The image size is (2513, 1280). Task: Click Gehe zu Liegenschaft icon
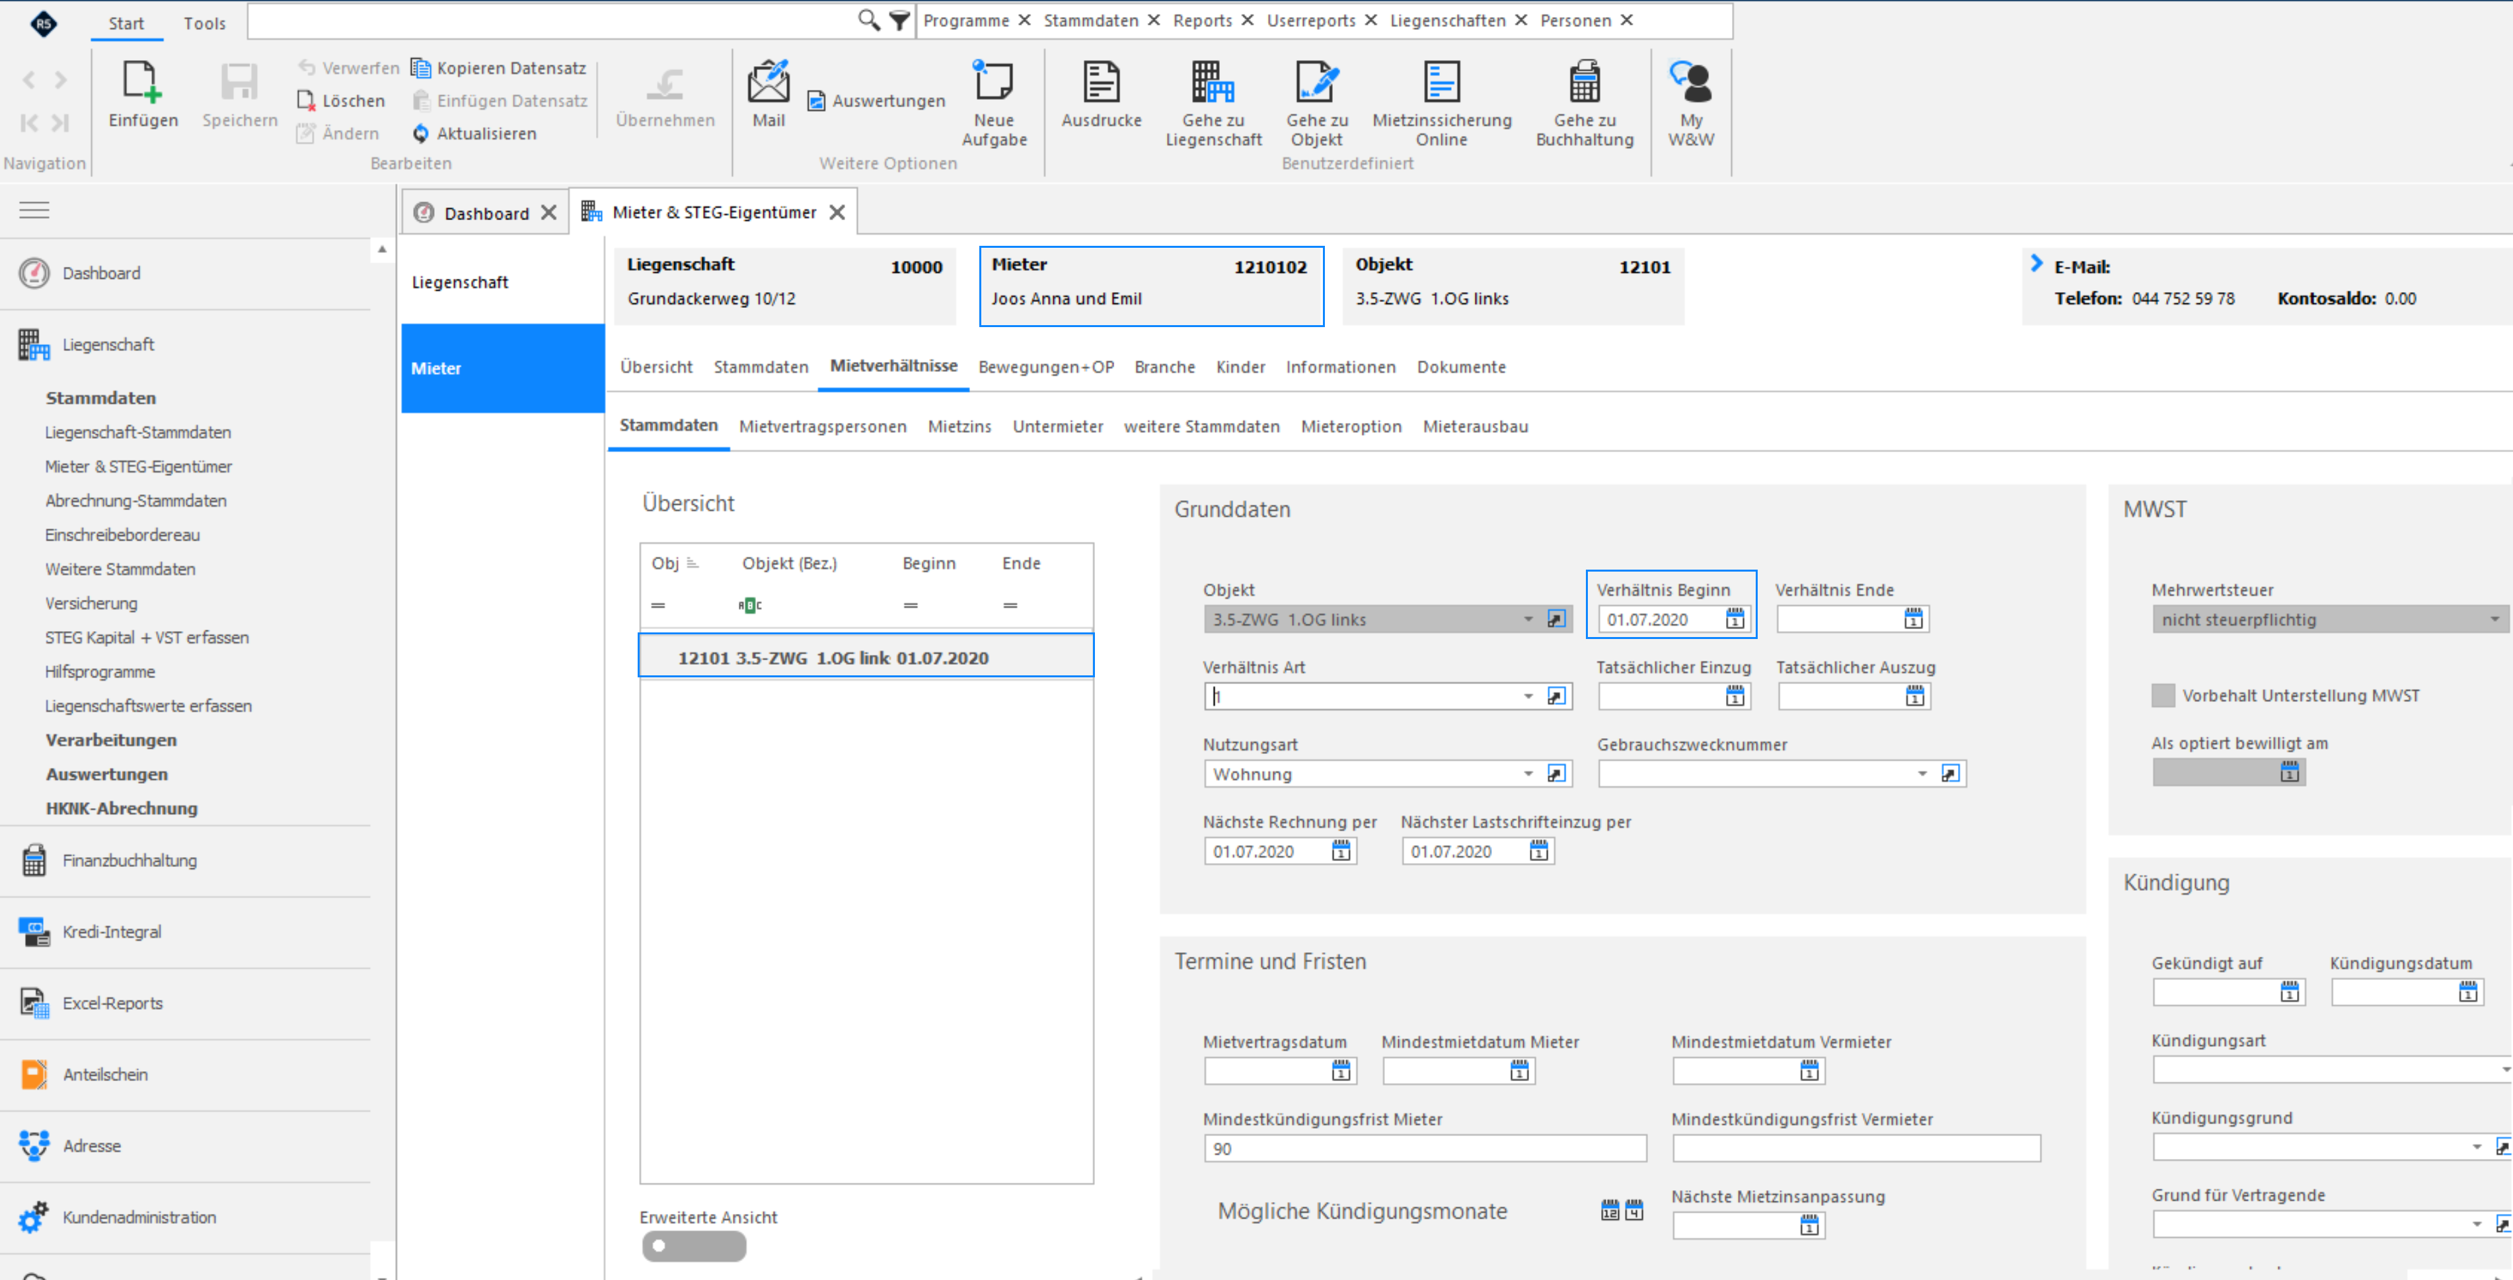(x=1213, y=82)
